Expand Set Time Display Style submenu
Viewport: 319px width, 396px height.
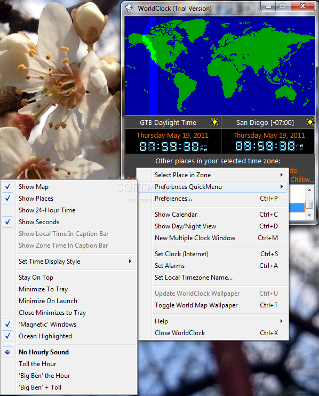tap(69, 262)
